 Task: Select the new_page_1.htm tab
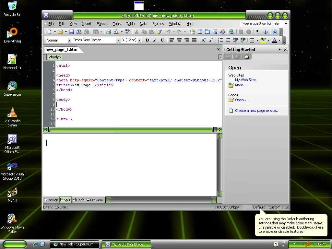(61, 50)
